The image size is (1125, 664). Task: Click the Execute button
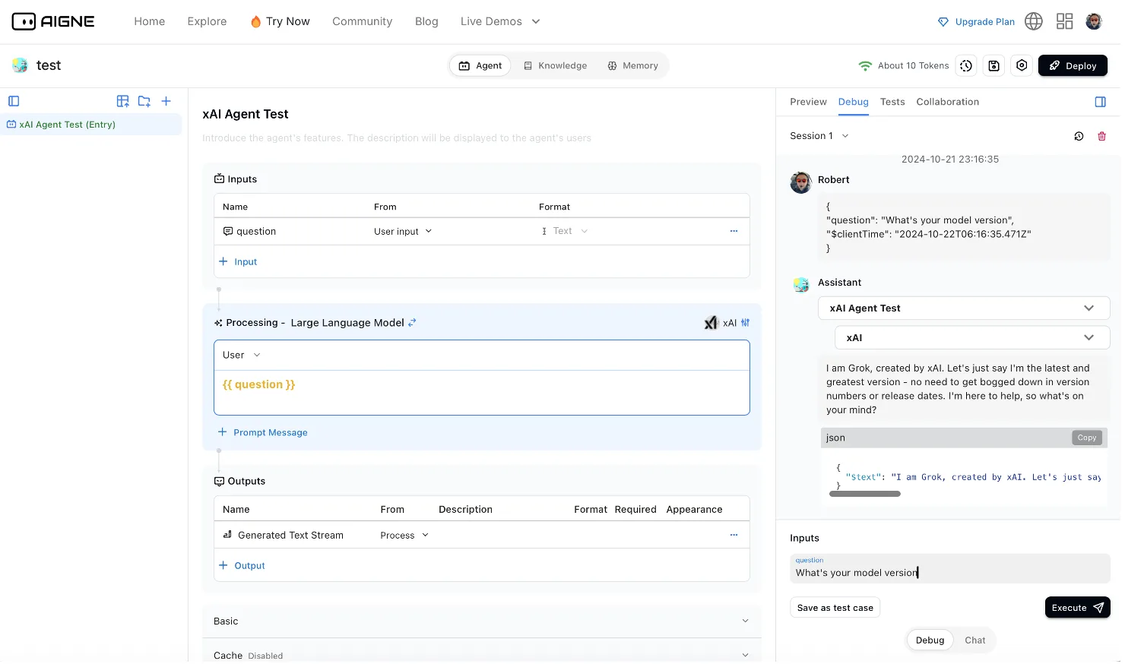pyautogui.click(x=1077, y=608)
